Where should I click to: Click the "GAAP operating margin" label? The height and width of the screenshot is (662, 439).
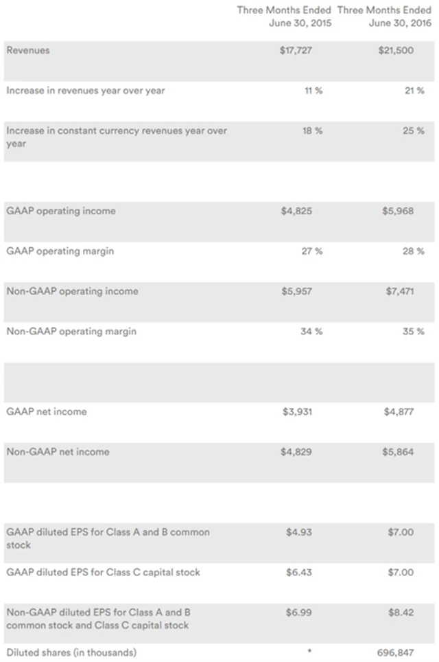[60, 251]
